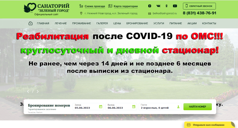Click the sanatorium heart-leaf logo
The width and height of the screenshot is (238, 128).
point(30,8)
